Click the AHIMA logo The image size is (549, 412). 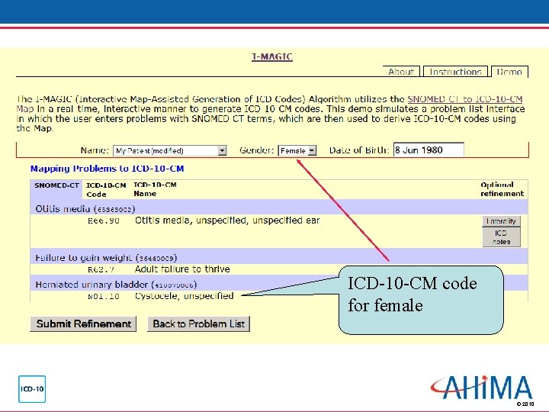482,388
